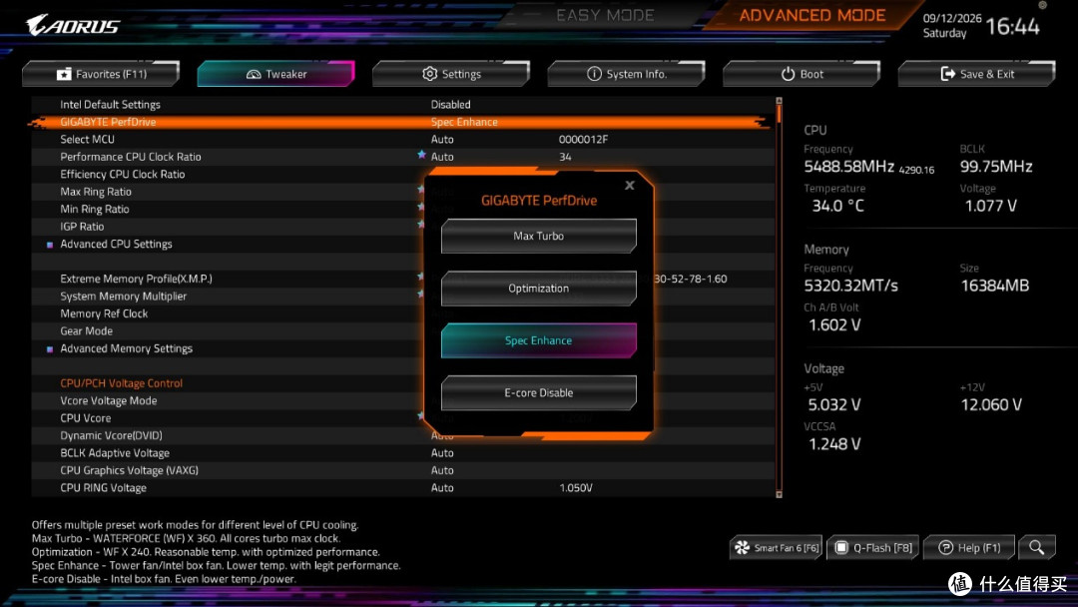Launch Q-Flash utility icon

[x=840, y=547]
